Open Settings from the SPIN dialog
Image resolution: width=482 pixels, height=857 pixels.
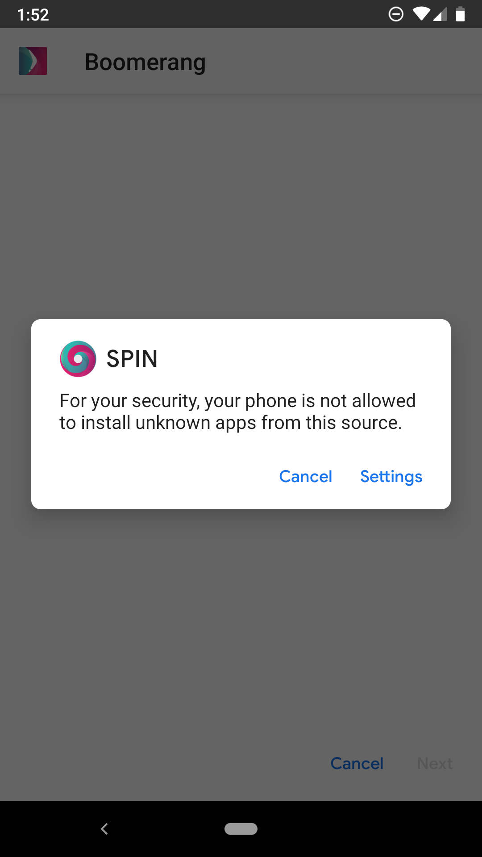point(391,477)
